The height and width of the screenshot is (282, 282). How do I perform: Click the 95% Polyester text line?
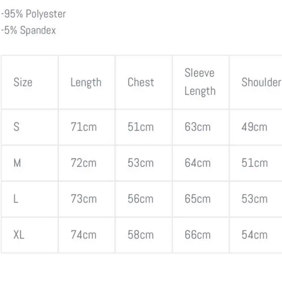(x=33, y=14)
